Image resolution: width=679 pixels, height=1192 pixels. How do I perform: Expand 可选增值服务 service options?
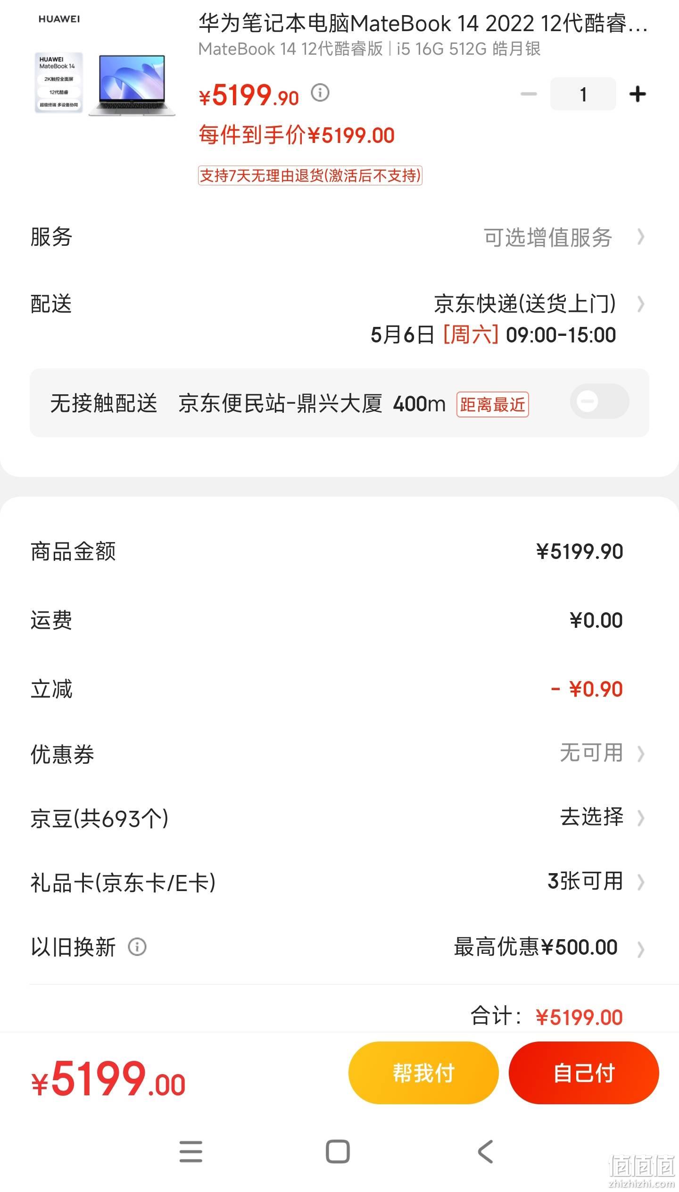pos(564,237)
